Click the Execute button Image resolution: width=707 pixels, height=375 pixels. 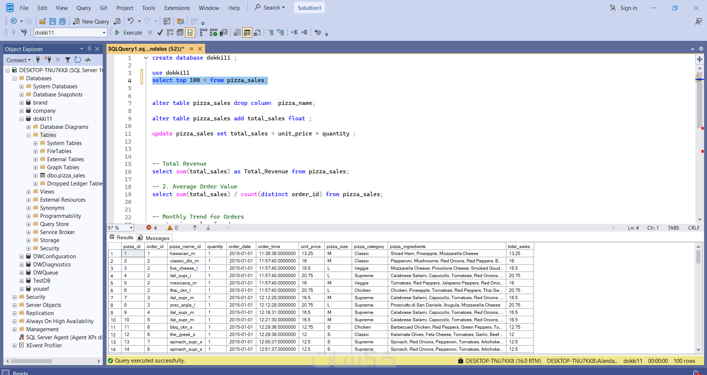129,33
